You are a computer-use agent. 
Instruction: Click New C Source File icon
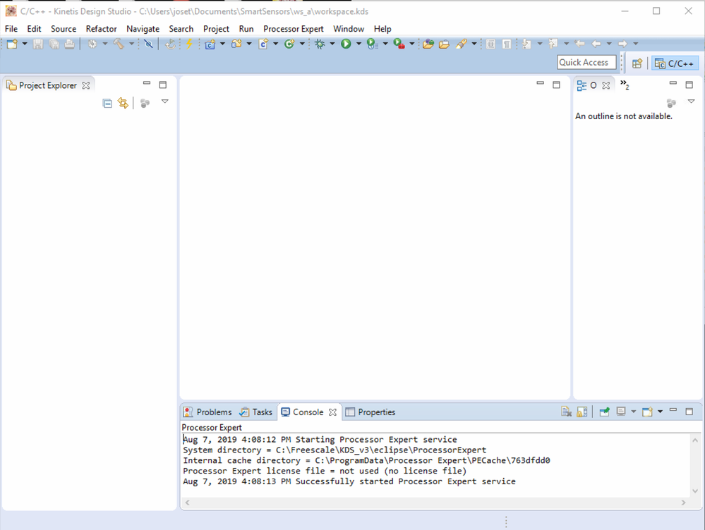pos(263,44)
